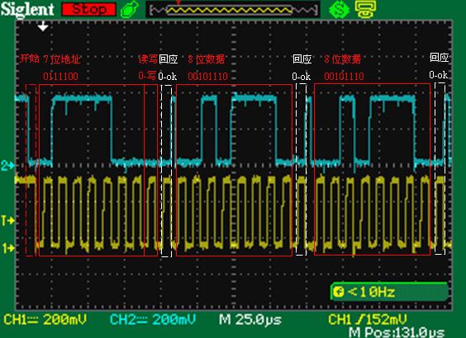The image size is (466, 338).
Task: Click the yellow printer icon at top right
Action: click(365, 9)
